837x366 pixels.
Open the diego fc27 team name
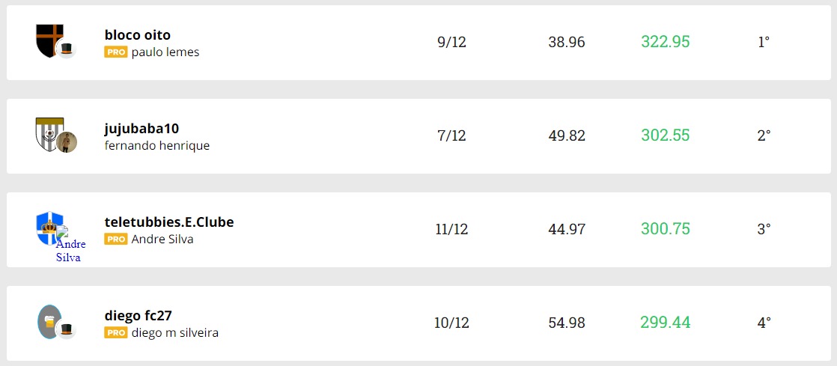[139, 315]
